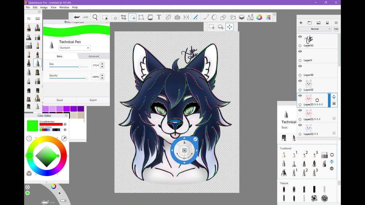The height and width of the screenshot is (205, 365).
Task: Add a new layer with the plus icon
Action: pyautogui.click(x=301, y=22)
